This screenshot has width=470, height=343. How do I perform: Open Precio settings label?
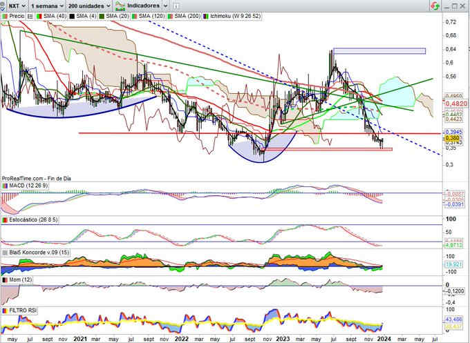click(17, 16)
